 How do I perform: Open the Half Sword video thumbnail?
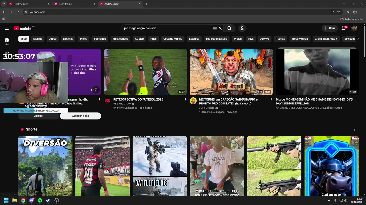(231, 72)
